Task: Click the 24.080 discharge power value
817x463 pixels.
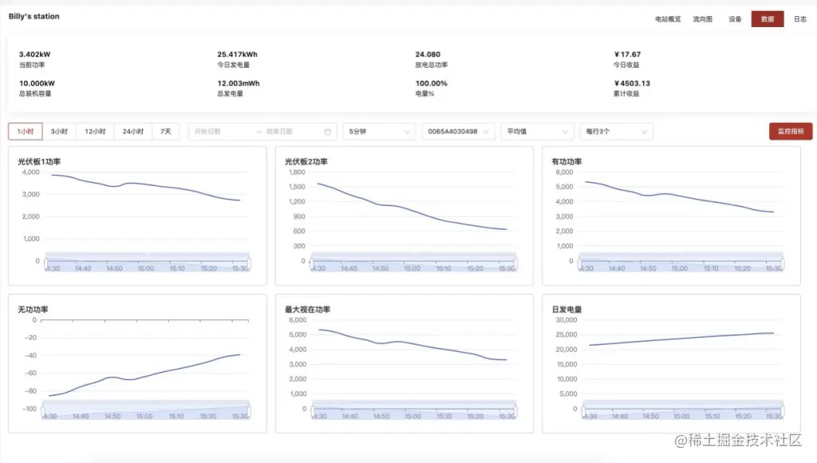Action: coord(428,54)
